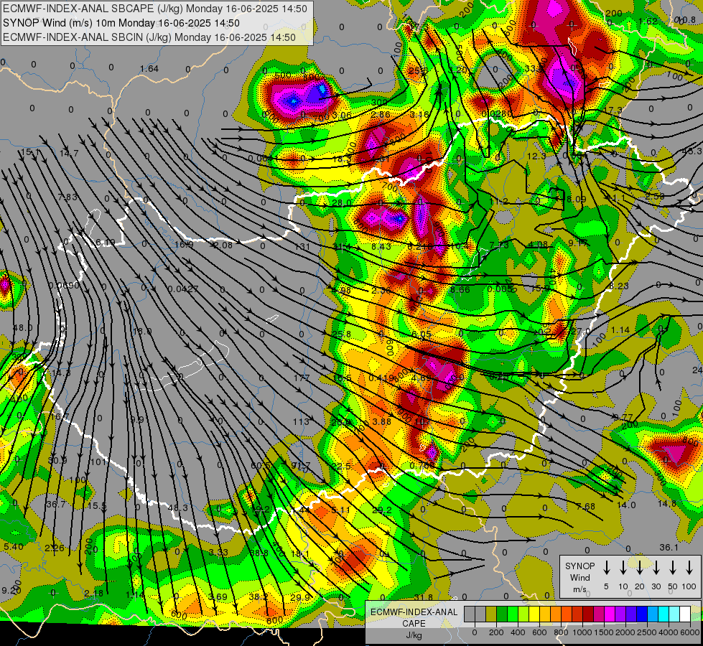Click the map value '48.0'
703x646 pixels.
22,328
